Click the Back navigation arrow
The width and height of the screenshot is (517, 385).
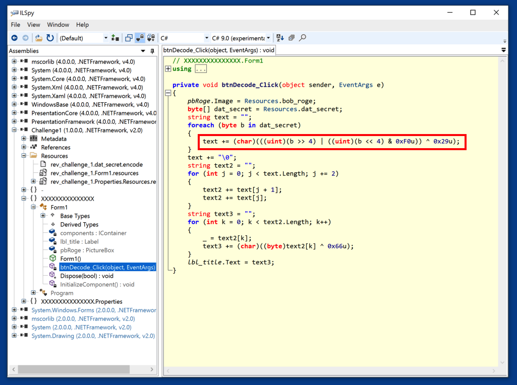14,38
